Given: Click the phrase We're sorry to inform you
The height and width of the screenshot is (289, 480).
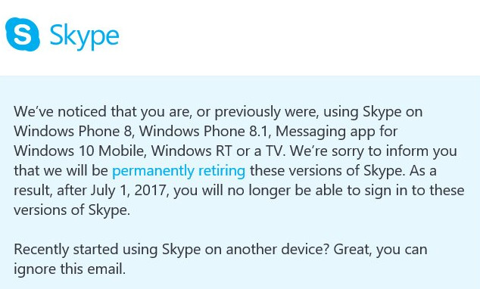Looking at the screenshot, I should (x=373, y=151).
